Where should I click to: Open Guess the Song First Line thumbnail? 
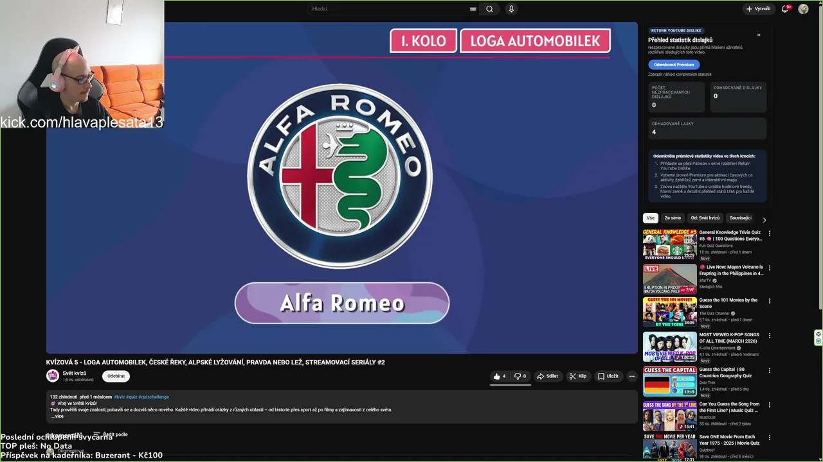669,416
